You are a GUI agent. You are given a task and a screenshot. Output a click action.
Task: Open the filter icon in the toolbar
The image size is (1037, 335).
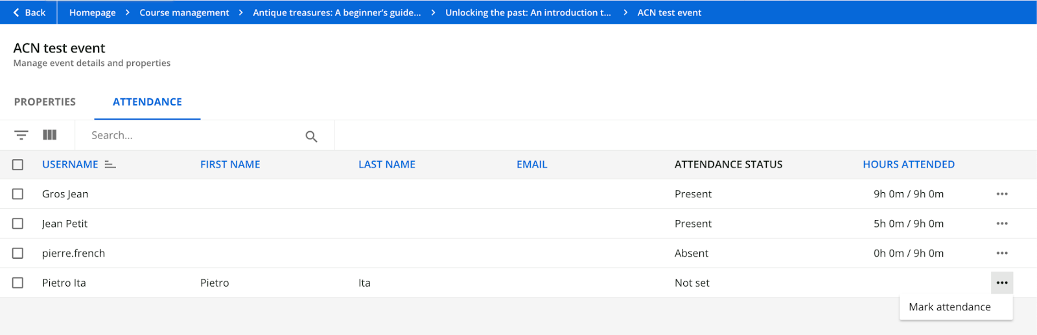point(21,135)
